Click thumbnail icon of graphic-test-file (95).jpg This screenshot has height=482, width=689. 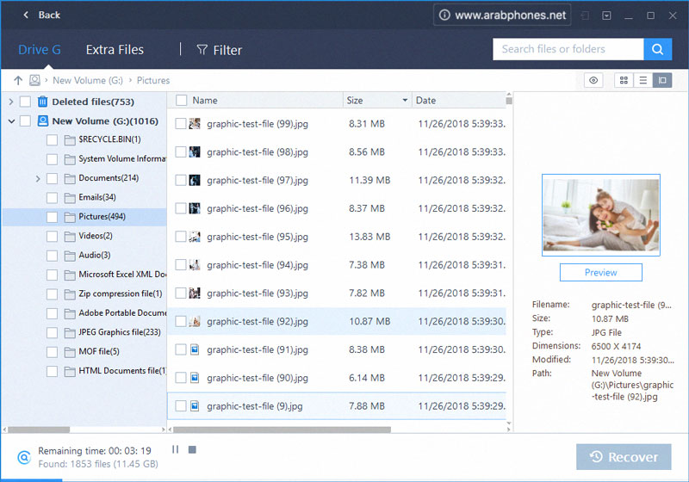pyautogui.click(x=195, y=237)
